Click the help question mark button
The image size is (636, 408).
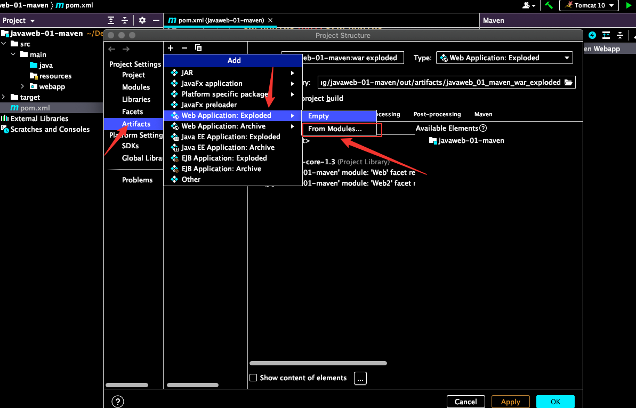point(118,402)
